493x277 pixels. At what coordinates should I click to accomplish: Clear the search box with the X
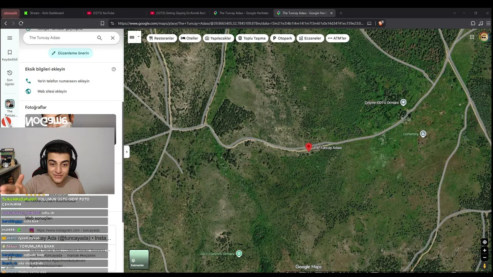pyautogui.click(x=112, y=38)
